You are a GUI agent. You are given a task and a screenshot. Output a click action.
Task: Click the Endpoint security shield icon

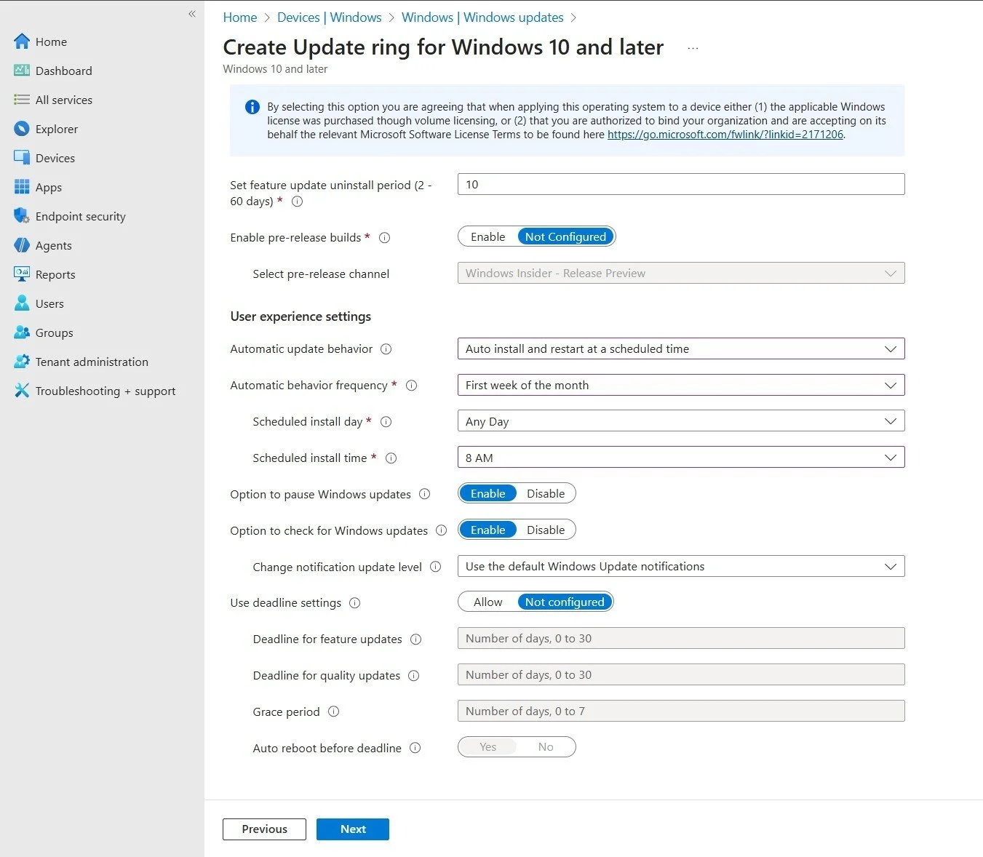22,216
